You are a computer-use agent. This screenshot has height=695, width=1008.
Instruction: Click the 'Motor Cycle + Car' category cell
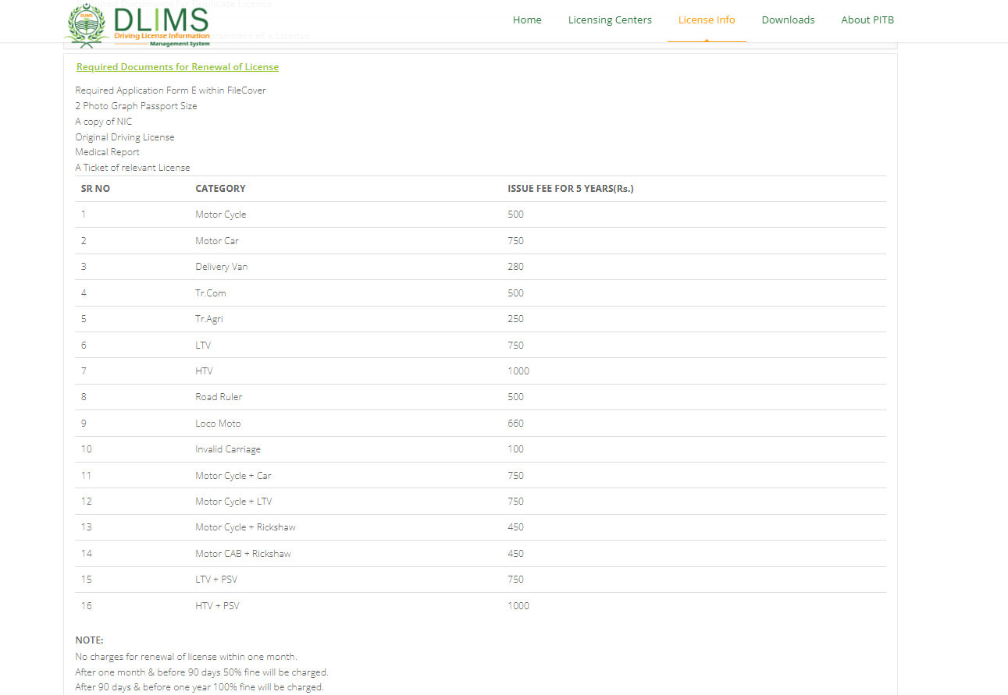(233, 476)
